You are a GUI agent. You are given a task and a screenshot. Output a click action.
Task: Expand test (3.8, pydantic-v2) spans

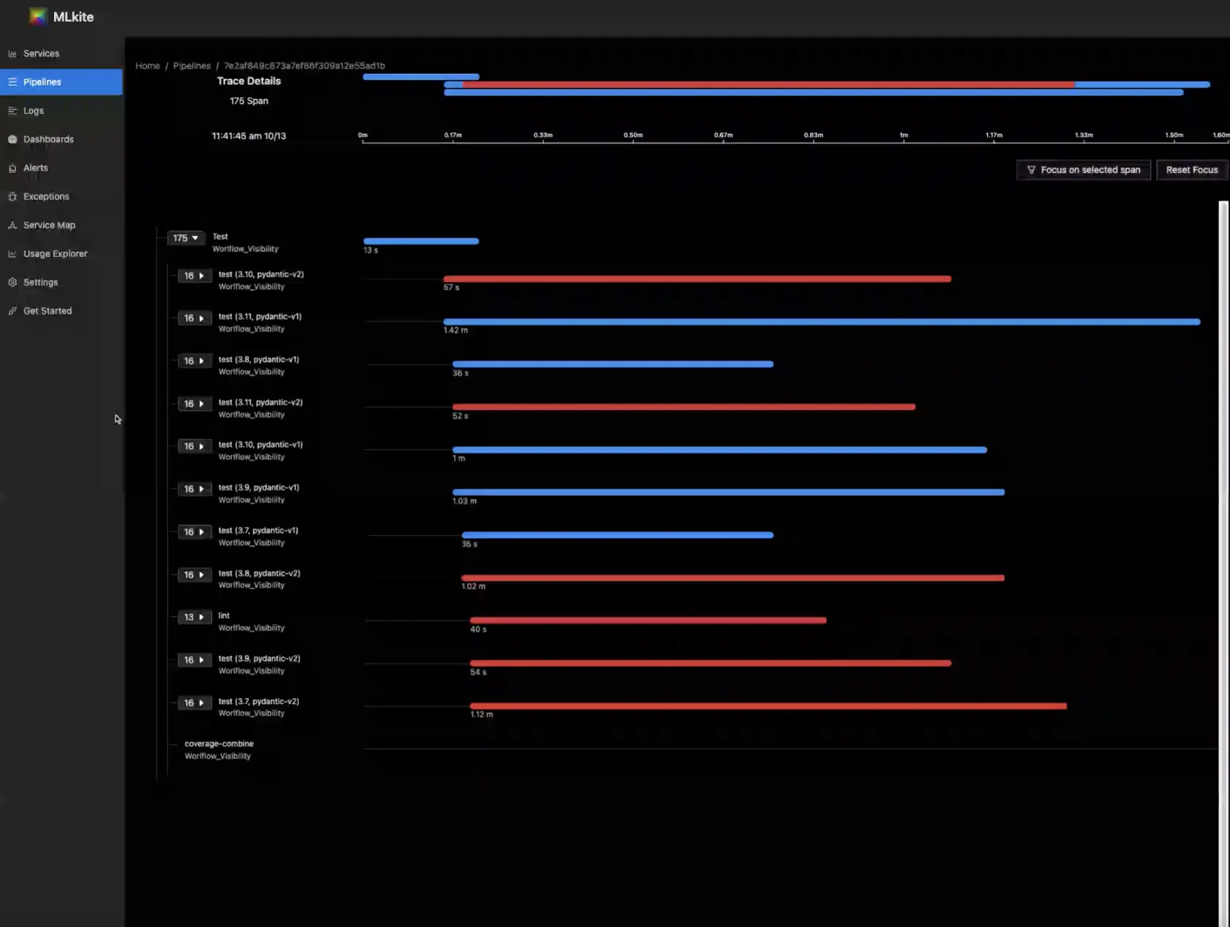pyautogui.click(x=194, y=575)
